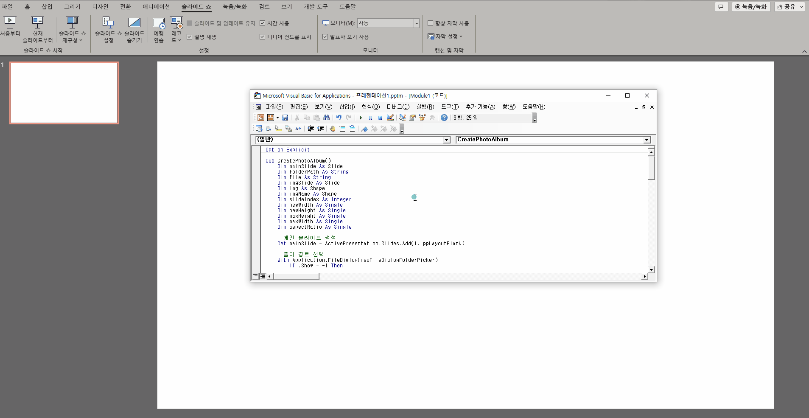809x418 pixels.
Task: Expand 공유 button dropdown arrow
Action: [x=801, y=7]
